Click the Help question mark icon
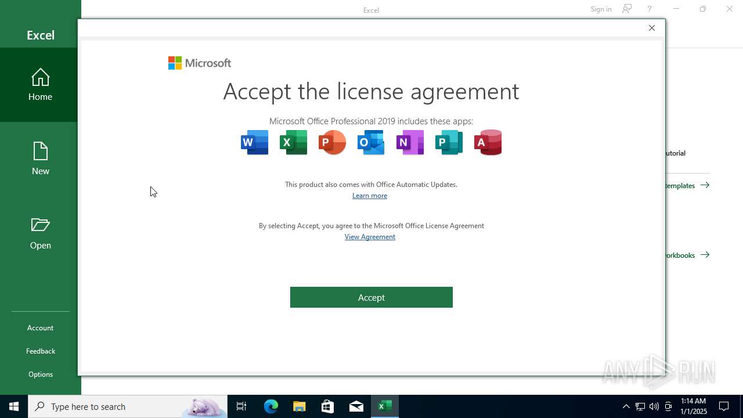The image size is (743, 418). [x=650, y=9]
